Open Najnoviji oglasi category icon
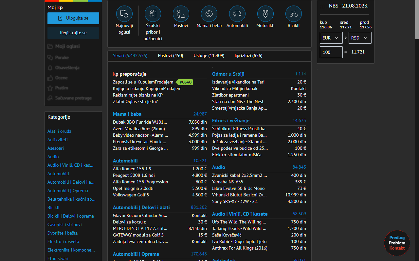The image size is (419, 261). click(x=124, y=14)
